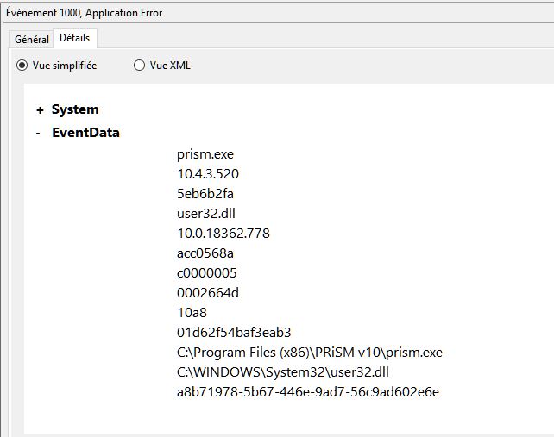
Task: Select module version 10.0.18362.778
Action: [223, 234]
